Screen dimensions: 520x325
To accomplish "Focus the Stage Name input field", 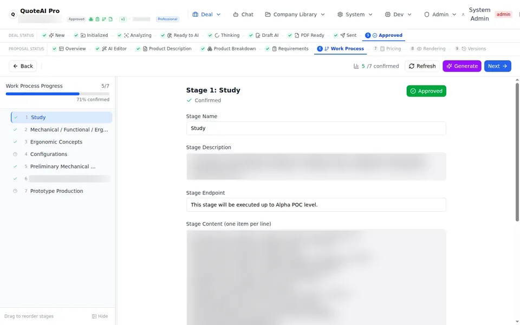I will click(316, 128).
